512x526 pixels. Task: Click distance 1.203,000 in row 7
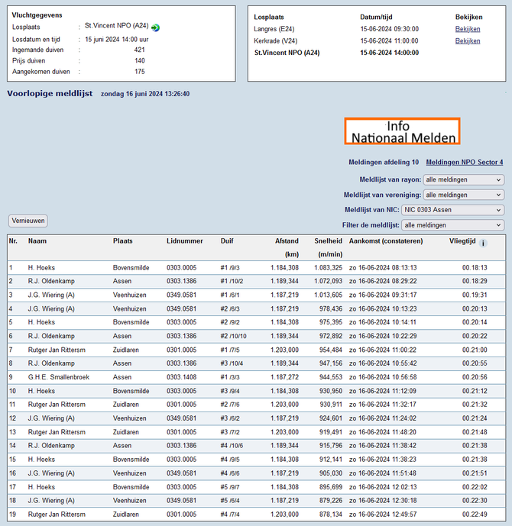pos(284,350)
